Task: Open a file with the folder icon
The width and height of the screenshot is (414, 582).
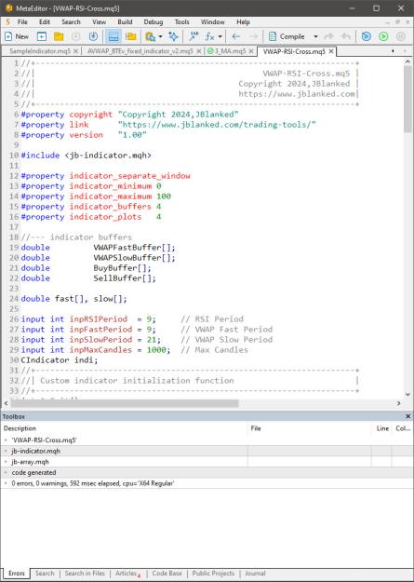Action: (59, 36)
